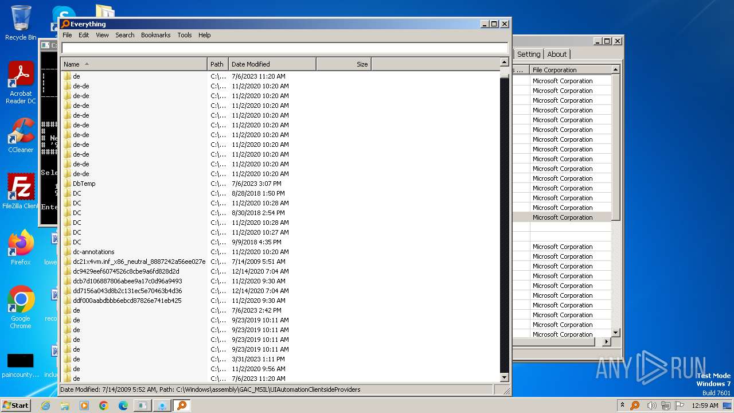Click the taskbar clock showing 12:59 AM
Viewport: 734px width, 413px height.
coord(705,406)
